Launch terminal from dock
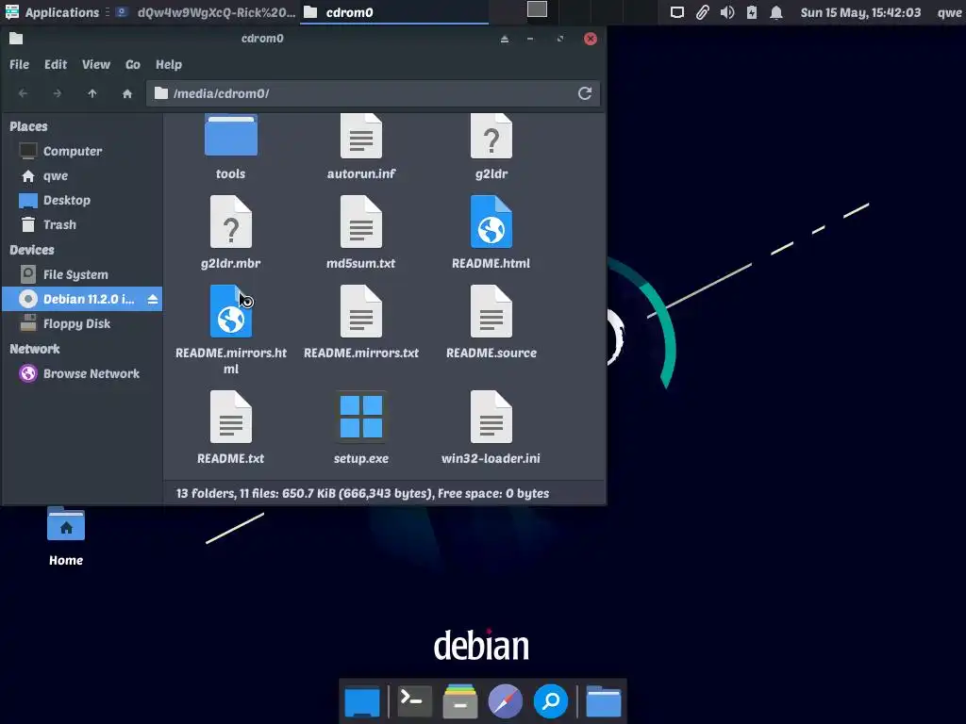The height and width of the screenshot is (724, 966). pyautogui.click(x=414, y=700)
